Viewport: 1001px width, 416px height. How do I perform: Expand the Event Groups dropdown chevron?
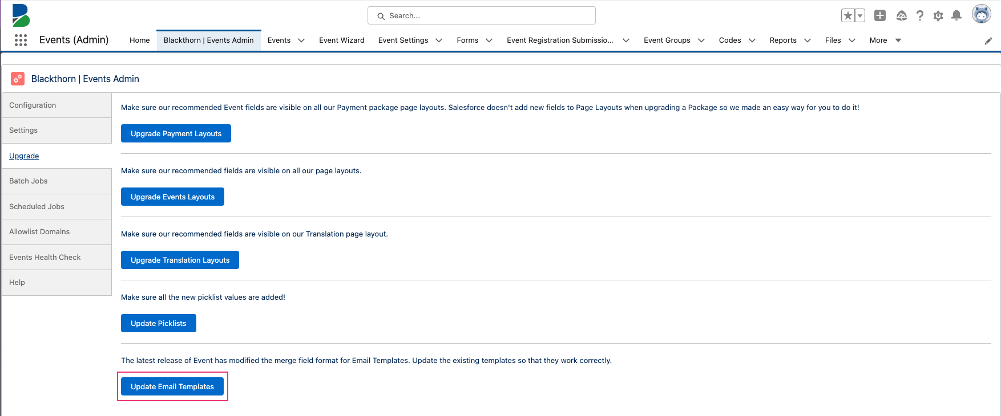[701, 40]
